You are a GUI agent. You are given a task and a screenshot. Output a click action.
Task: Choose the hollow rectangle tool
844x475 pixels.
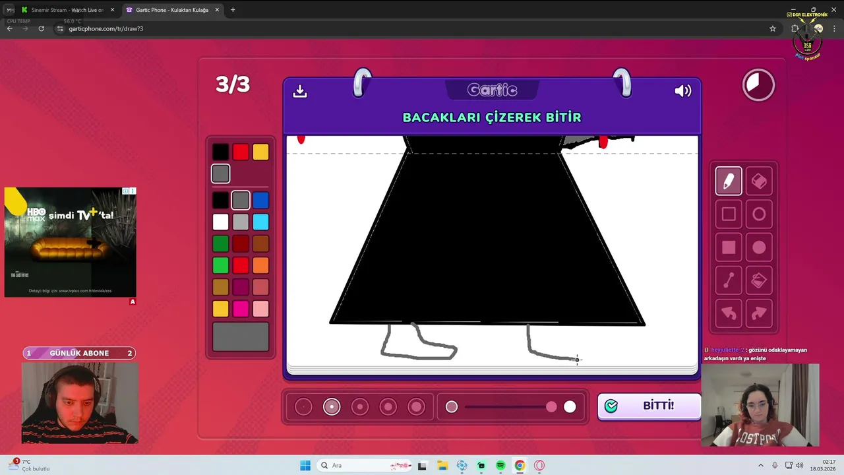729,214
